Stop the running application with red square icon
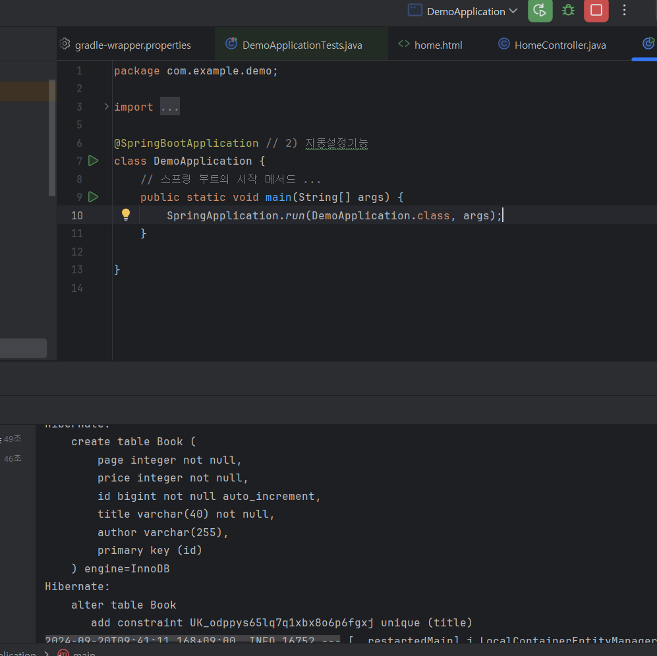 [x=596, y=11]
